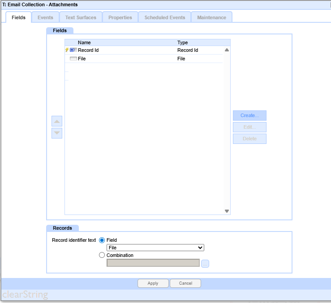Switch to the Events tab
This screenshot has width=331, height=303.
coord(45,17)
